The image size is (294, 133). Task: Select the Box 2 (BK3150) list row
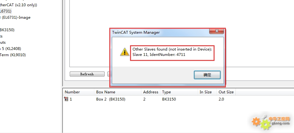tap(178, 99)
